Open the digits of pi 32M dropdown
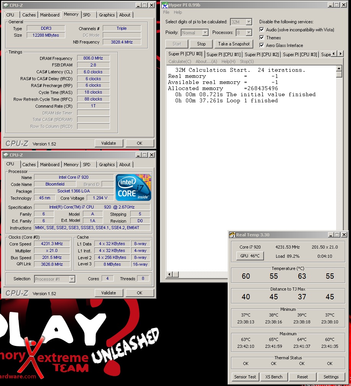 click(249, 22)
